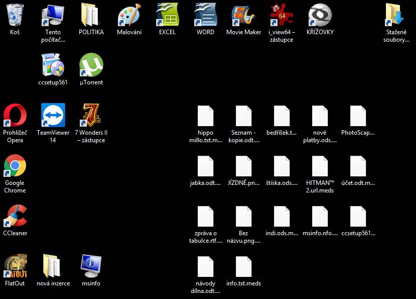The height and width of the screenshot is (299, 416).
Task: Select the ccsetup561 installer icon
Action: (53, 65)
